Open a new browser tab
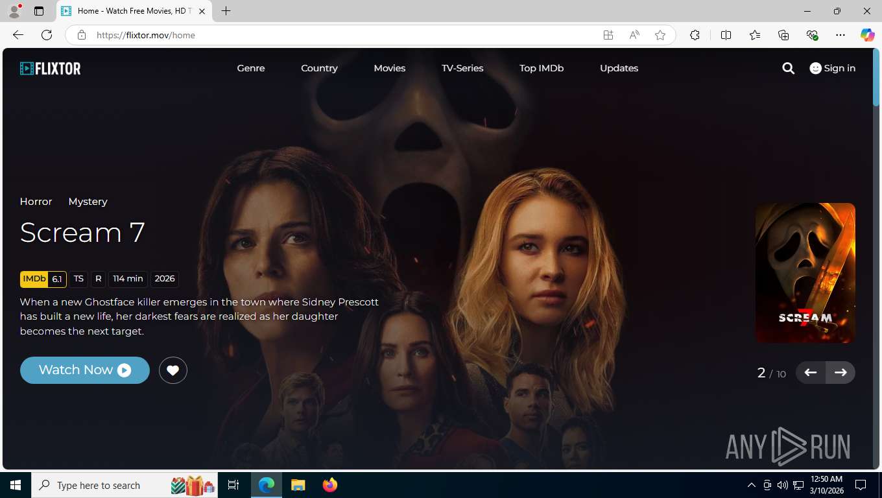 pos(226,11)
